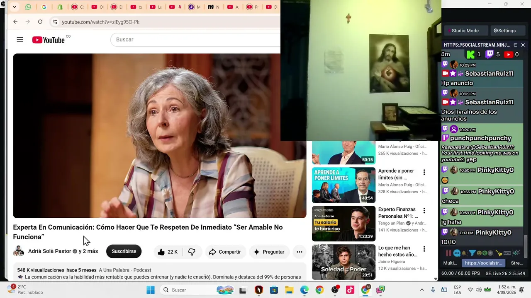Select PinkyKittyO 'checa' chat message
The width and height of the screenshot is (531, 298).
(482, 196)
